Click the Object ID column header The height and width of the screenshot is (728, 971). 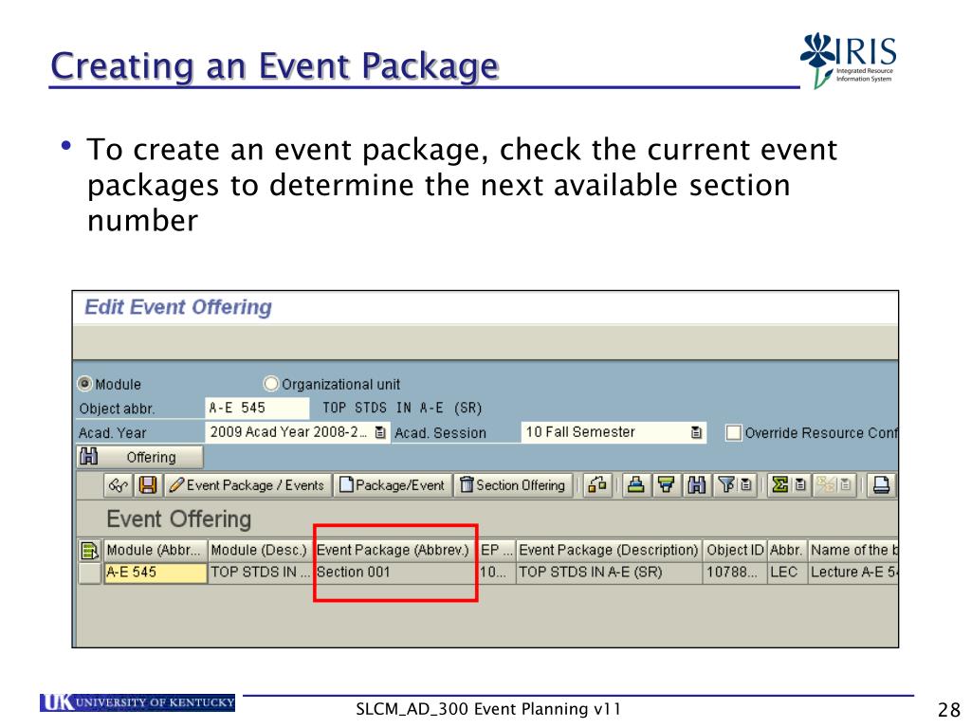click(x=735, y=550)
